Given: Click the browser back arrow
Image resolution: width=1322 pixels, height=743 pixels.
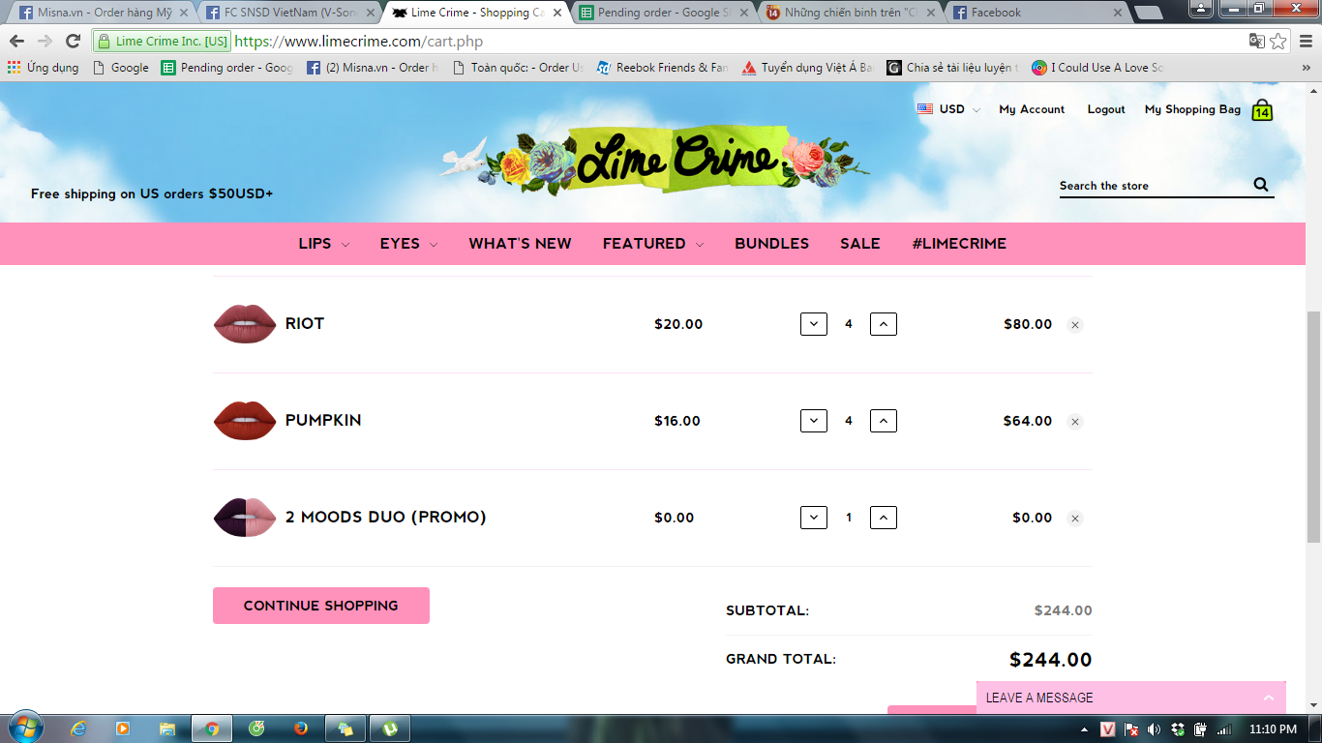Looking at the screenshot, I should [16, 41].
